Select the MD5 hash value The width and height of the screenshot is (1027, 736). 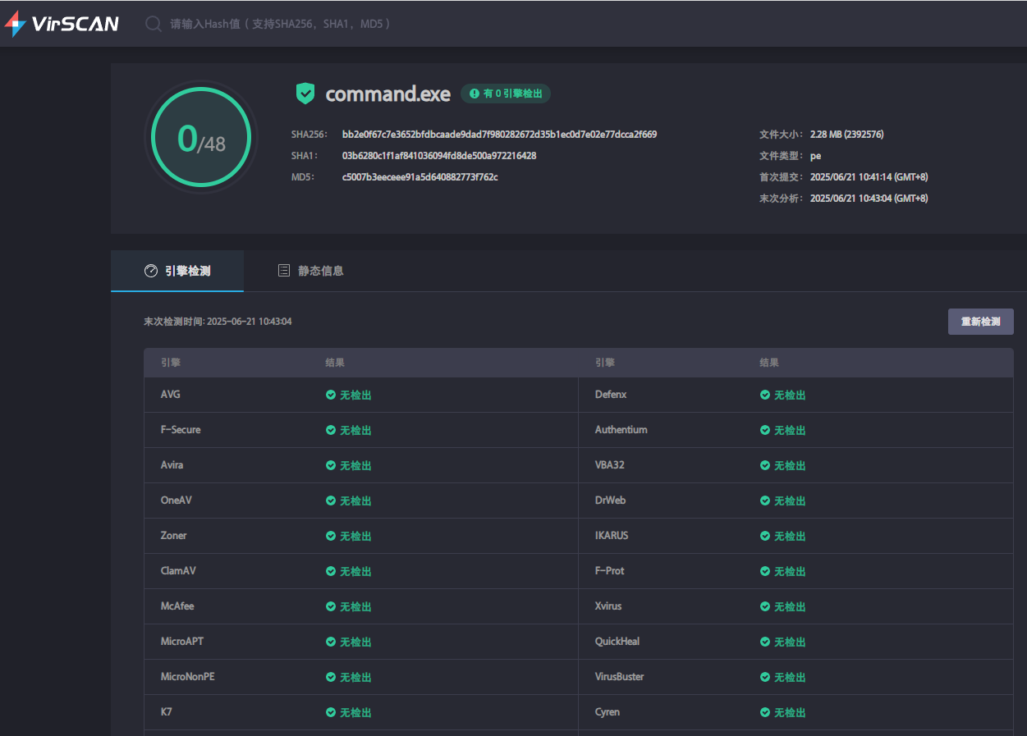point(420,176)
